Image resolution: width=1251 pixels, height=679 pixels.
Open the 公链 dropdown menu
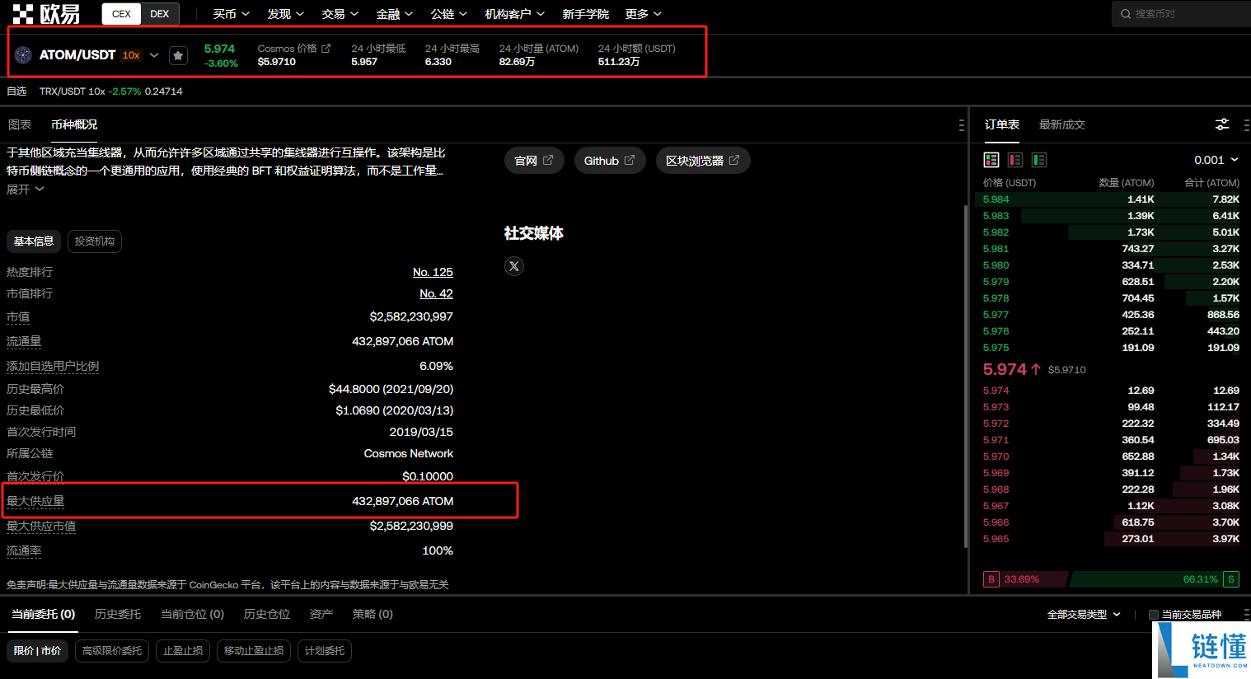448,14
